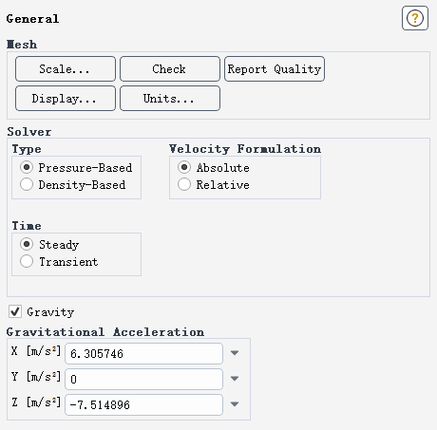
Task: Open the mesh Display... dialog
Action: pos(66,99)
